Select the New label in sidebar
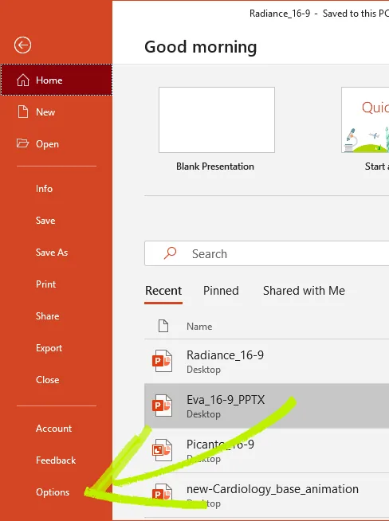 pos(45,112)
